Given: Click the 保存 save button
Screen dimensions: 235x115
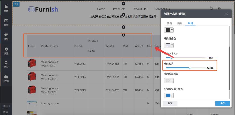Looking at the screenshot, I should coord(222,103).
